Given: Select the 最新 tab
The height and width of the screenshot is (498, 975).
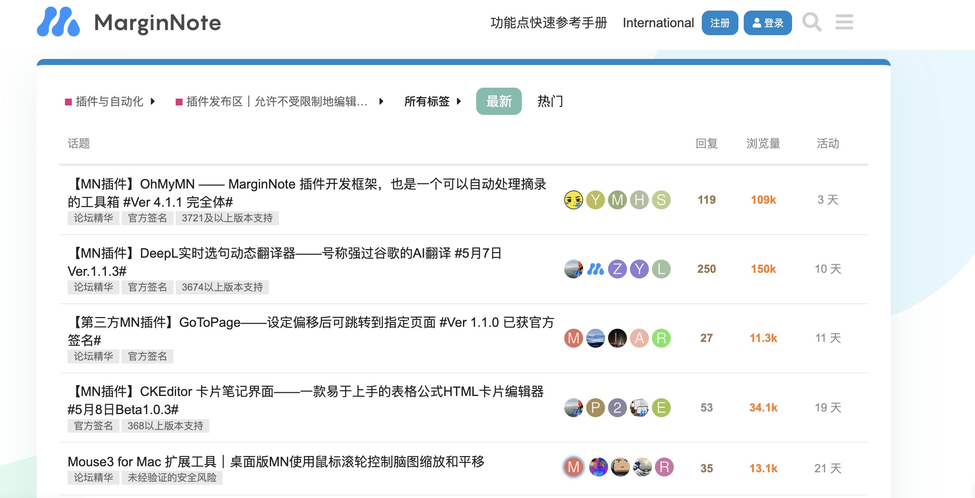Looking at the screenshot, I should coord(498,101).
